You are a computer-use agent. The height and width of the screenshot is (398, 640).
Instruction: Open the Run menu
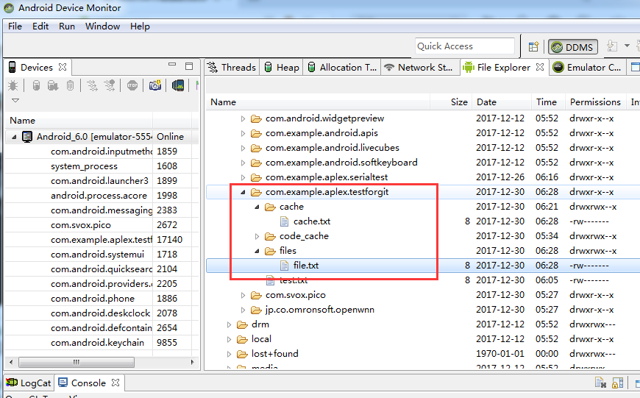[67, 26]
